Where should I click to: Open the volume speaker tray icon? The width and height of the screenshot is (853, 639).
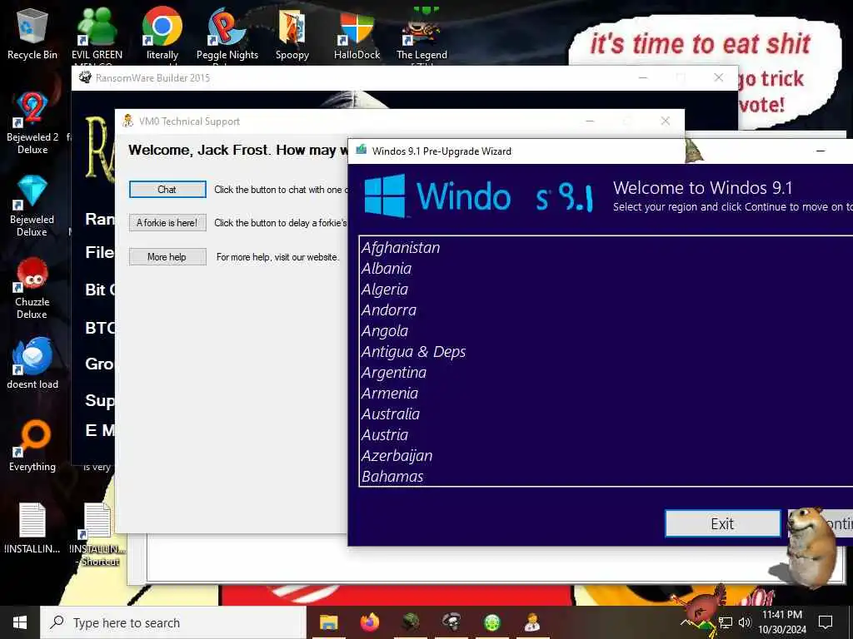(x=744, y=622)
